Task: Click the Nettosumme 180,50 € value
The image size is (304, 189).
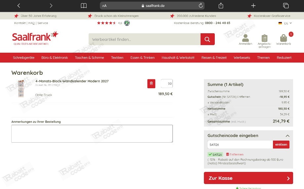Action: coord(284,109)
